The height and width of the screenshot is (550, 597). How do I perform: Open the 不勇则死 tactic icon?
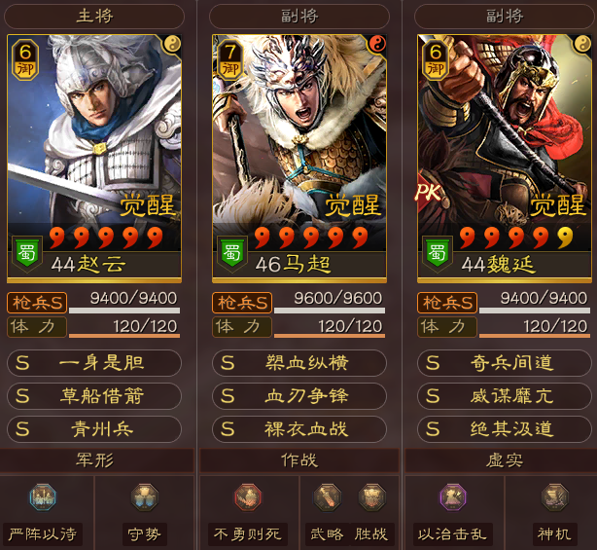coord(248,497)
